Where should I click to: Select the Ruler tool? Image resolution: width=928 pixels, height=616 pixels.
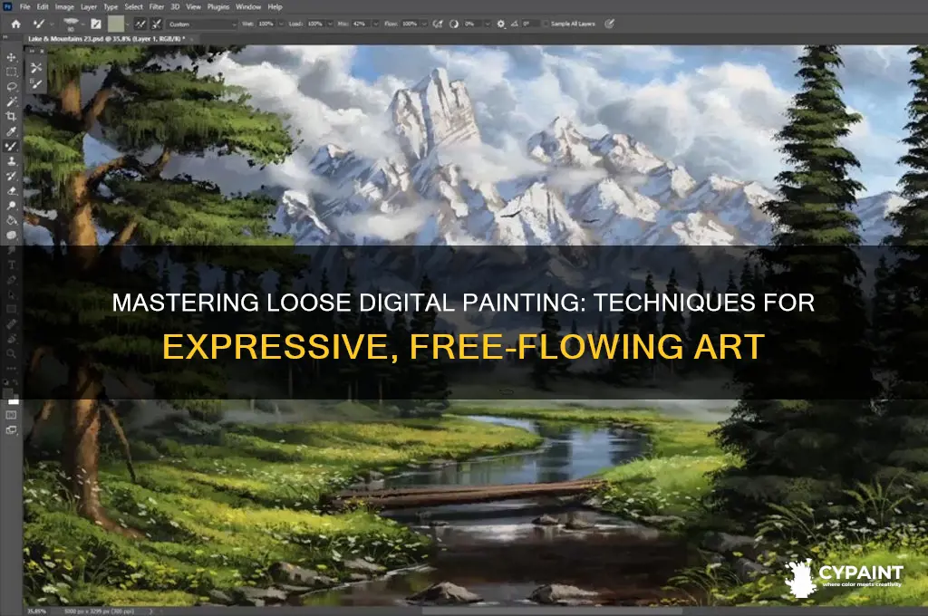pyautogui.click(x=11, y=323)
